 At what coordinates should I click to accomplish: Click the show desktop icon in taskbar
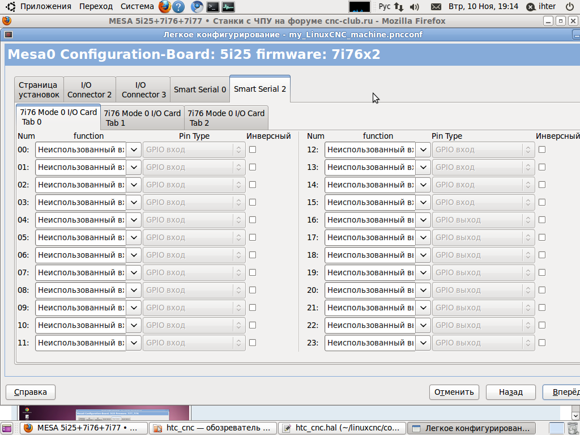(x=7, y=428)
